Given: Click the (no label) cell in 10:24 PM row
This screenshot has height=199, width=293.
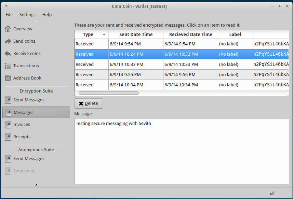Looking at the screenshot, I should (235, 54).
